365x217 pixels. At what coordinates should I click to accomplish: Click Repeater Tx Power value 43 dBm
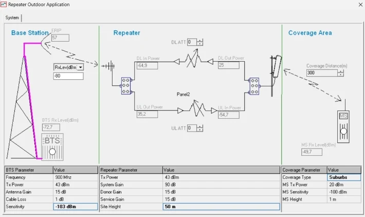click(x=221, y=177)
